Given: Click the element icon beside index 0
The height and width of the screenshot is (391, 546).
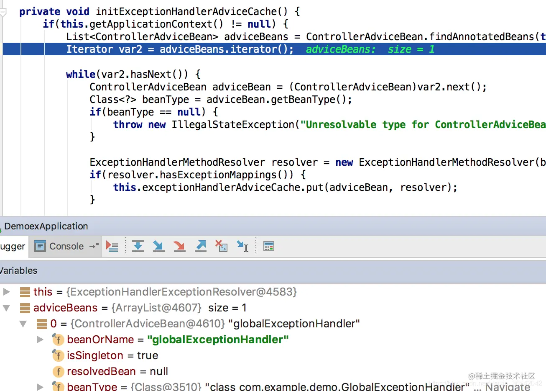Looking at the screenshot, I should click(42, 324).
